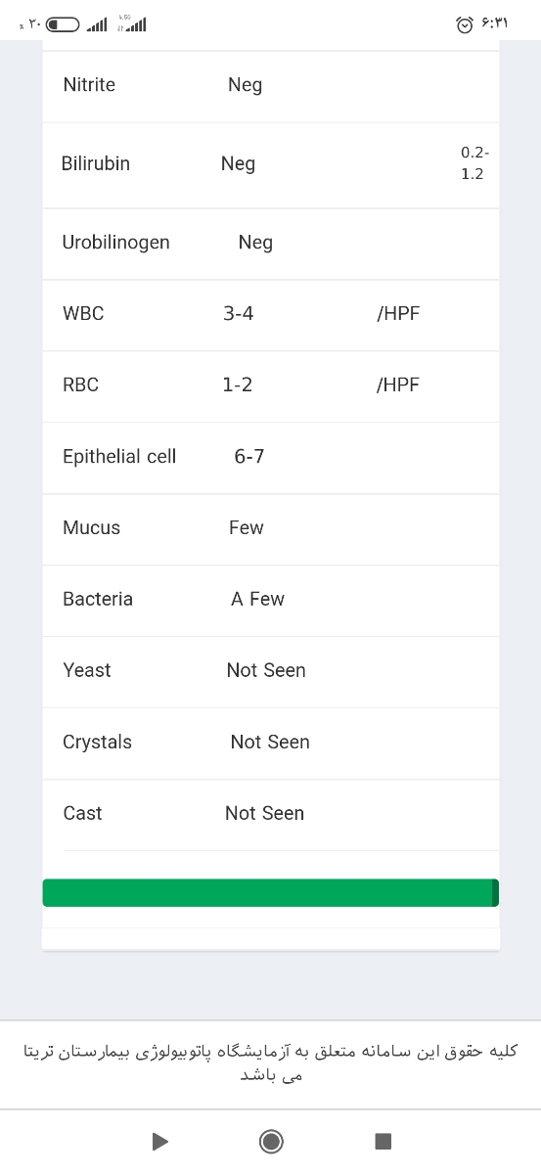Viewport: 541px width, 1174px height.
Task: Tap the circular home navigation icon
Action: point(271,1141)
